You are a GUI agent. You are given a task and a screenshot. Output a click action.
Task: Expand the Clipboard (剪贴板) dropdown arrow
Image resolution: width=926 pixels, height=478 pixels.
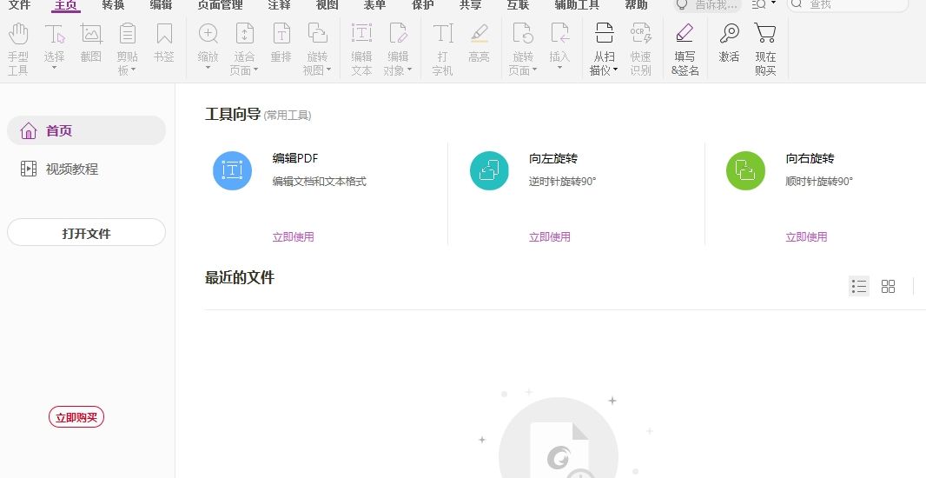(x=134, y=70)
